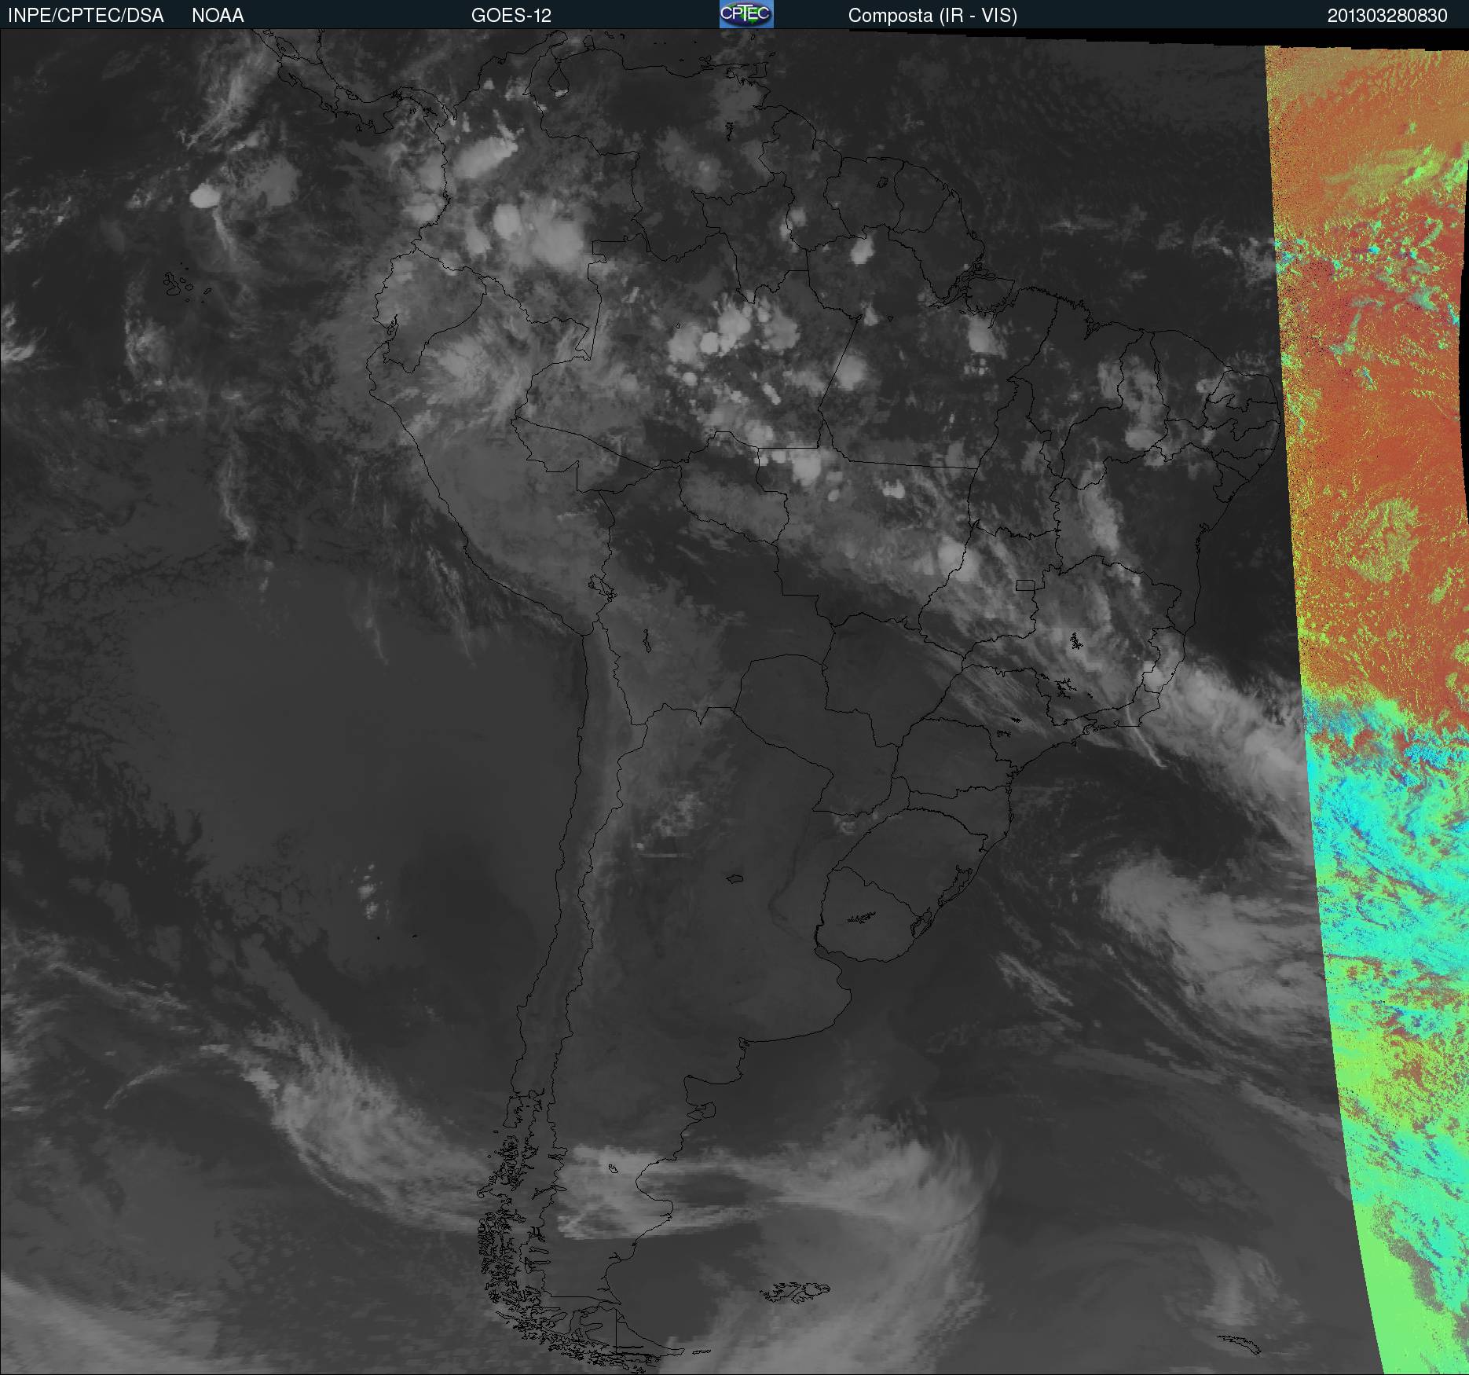Click the Distrito Federal rectangle in Brazil
The image size is (1469, 1375).
1026,585
